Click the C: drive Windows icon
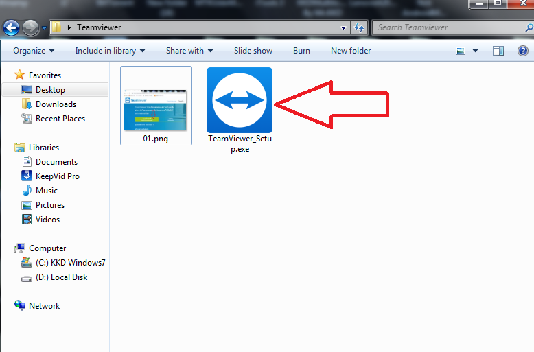 pyautogui.click(x=27, y=262)
